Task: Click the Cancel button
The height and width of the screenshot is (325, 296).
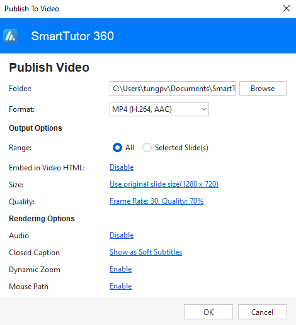Action: click(263, 312)
